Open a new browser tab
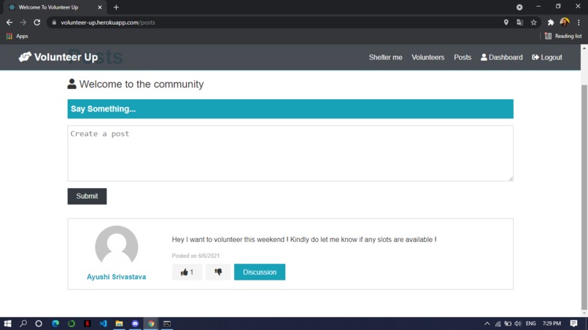This screenshot has height=330, width=588. click(116, 7)
